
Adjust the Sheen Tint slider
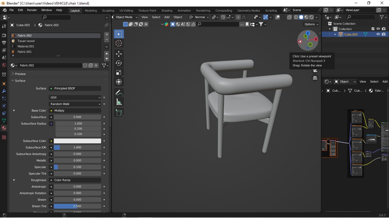click(77, 206)
